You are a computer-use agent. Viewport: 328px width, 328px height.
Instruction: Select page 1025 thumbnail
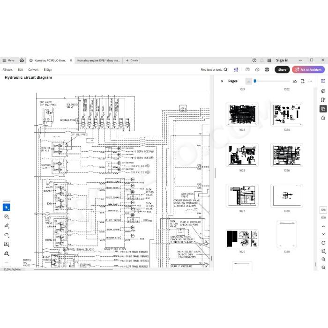pyautogui.click(x=242, y=155)
